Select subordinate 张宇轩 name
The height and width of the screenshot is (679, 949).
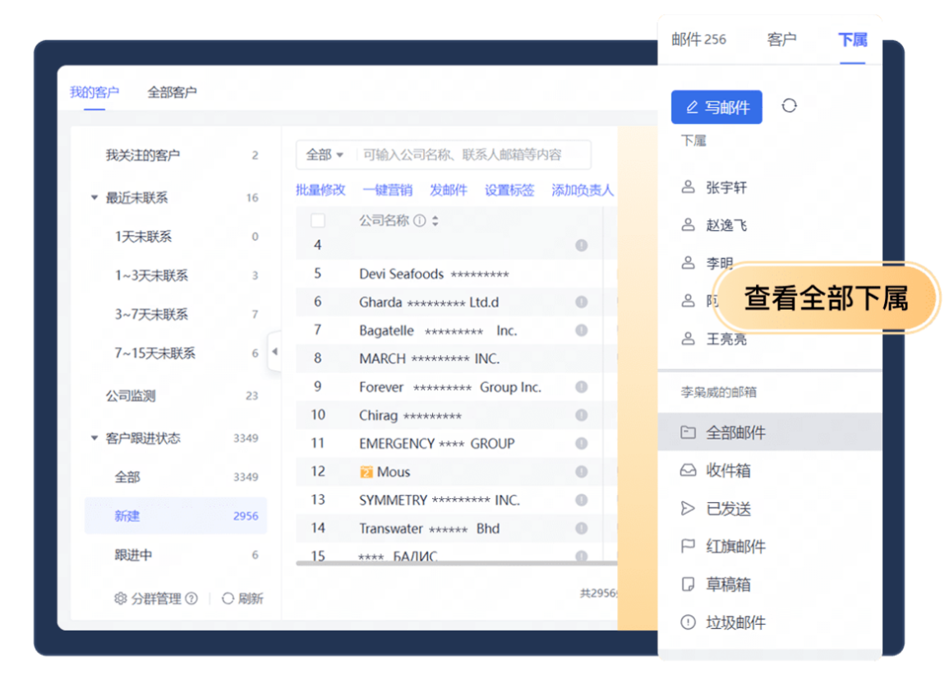point(726,187)
